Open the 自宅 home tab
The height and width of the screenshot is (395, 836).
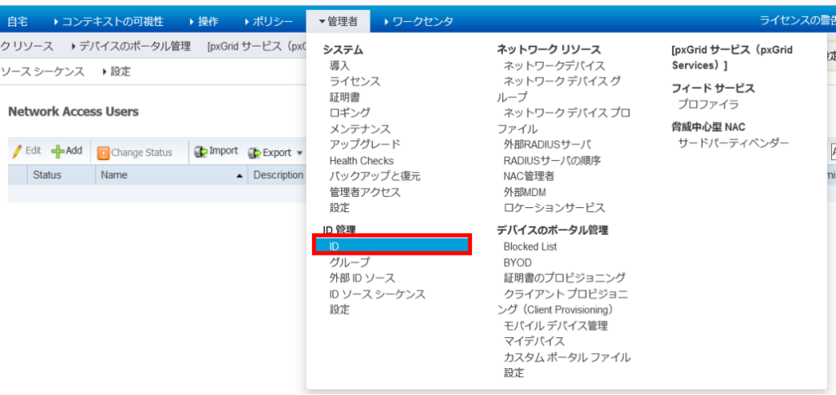16,20
